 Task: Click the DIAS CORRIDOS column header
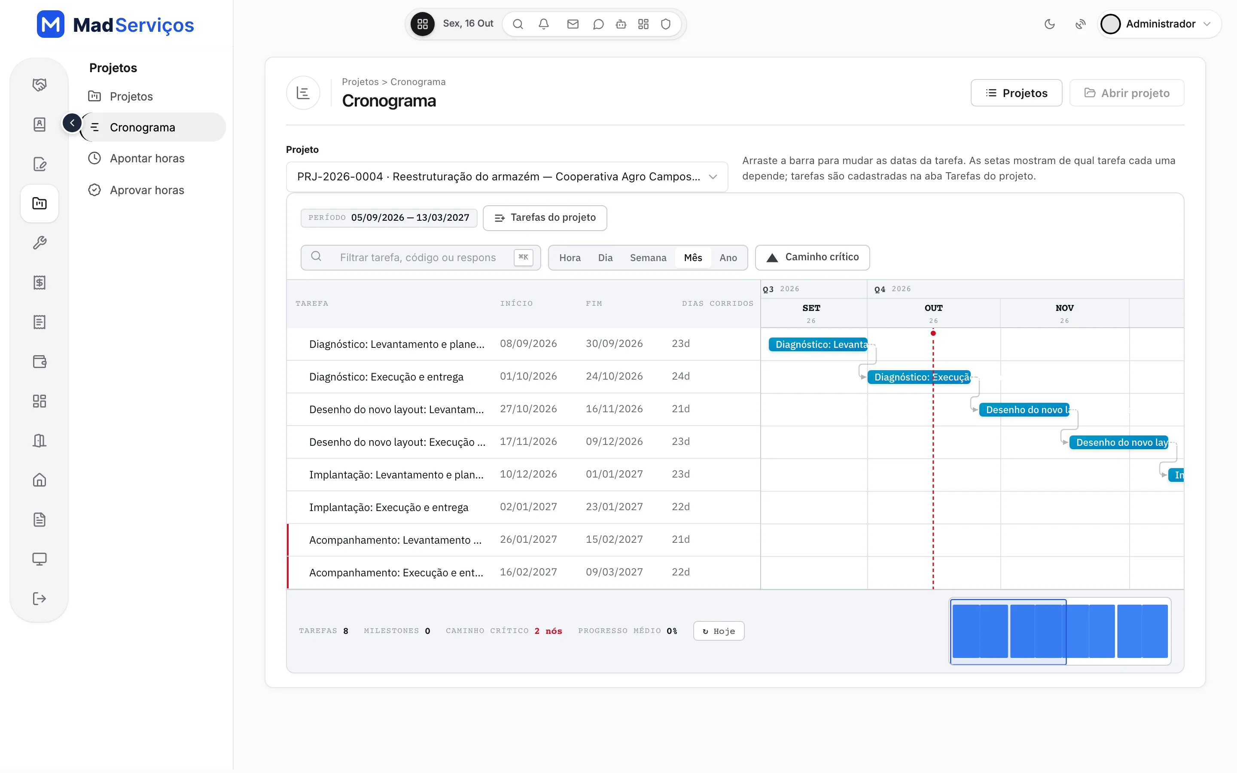coord(717,304)
